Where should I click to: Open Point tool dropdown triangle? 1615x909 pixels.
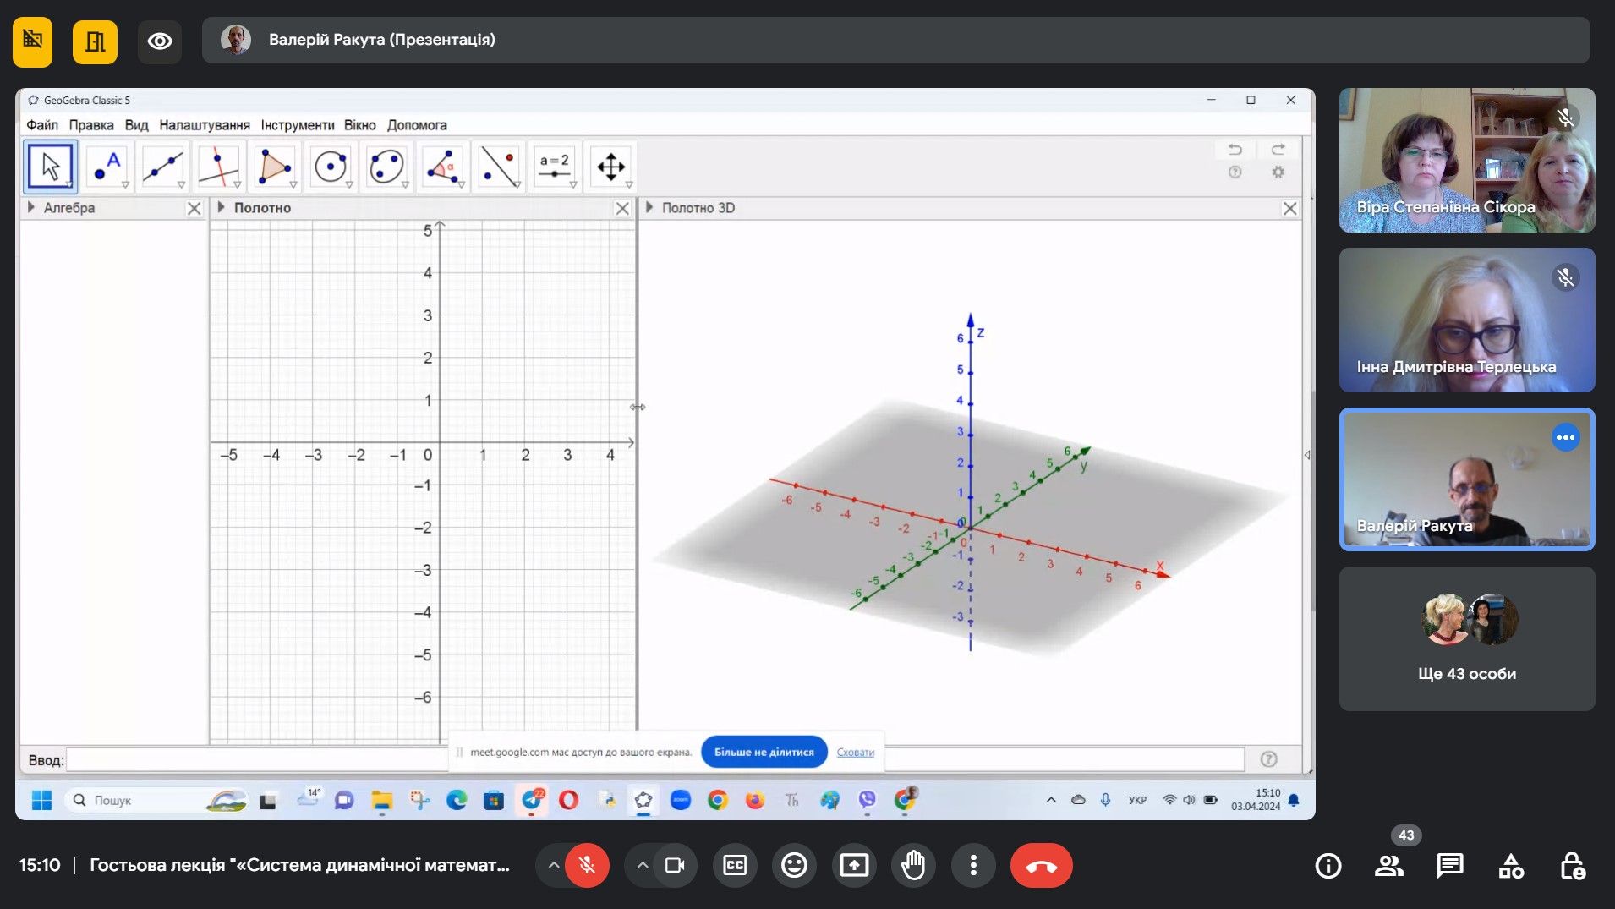click(125, 184)
